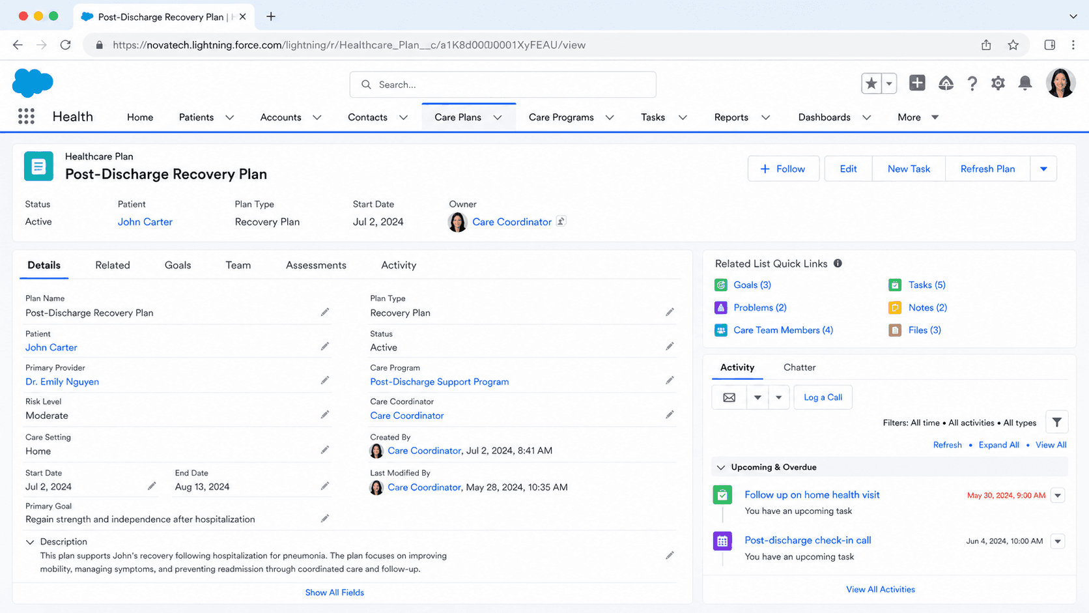The height and width of the screenshot is (613, 1089).
Task: Expand the Care Plans nav dropdown chevron
Action: tap(498, 117)
